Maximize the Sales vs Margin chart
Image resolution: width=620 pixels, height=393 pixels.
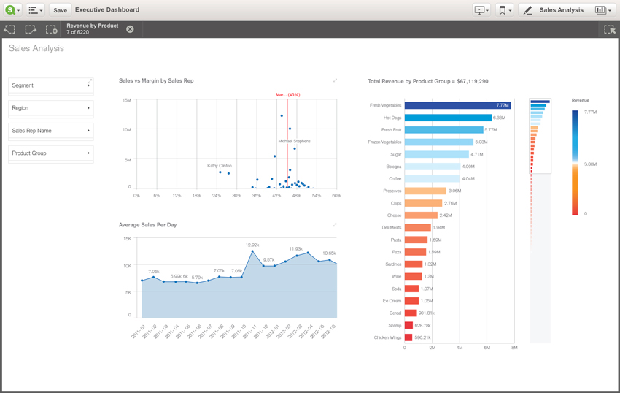[335, 80]
